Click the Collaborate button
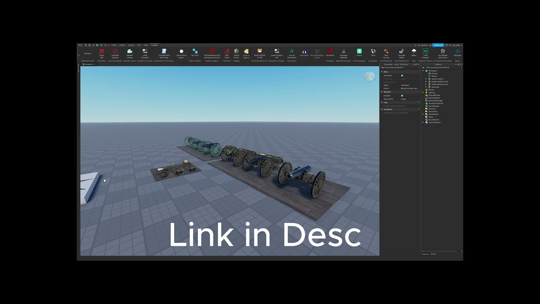The width and height of the screenshot is (540, 304). (438, 45)
